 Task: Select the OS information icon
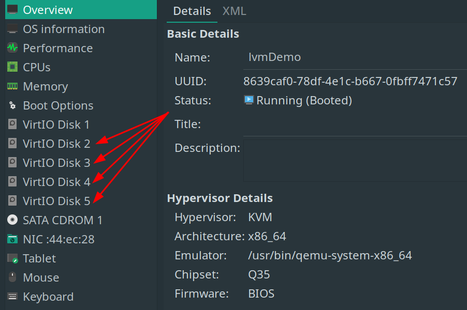(x=12, y=29)
